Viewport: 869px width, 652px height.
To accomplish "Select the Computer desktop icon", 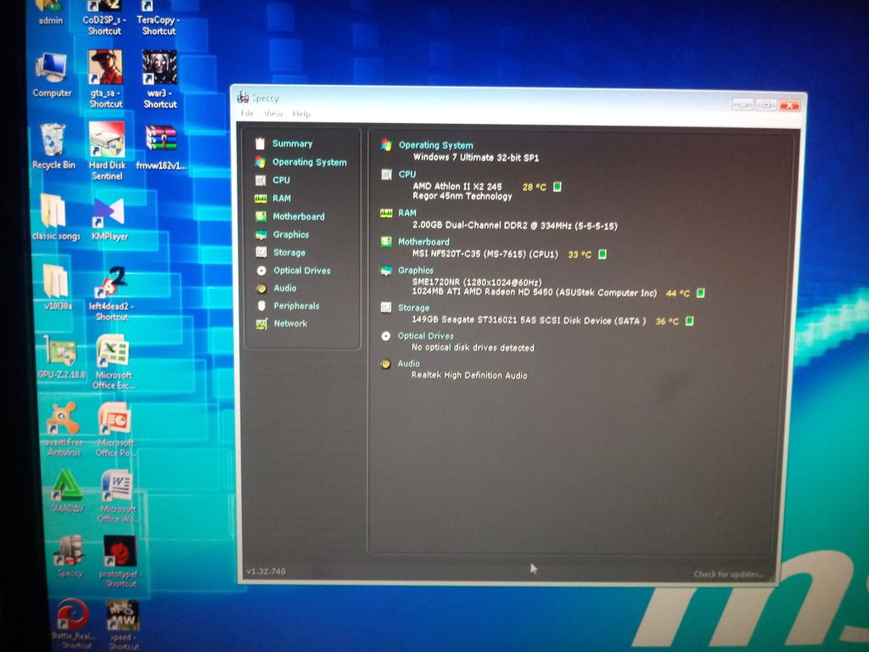I will pos(52,76).
